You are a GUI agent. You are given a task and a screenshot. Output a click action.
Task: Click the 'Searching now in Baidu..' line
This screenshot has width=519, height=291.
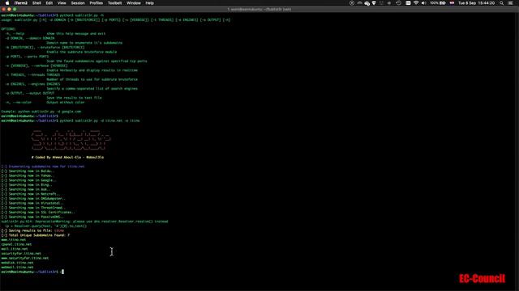click(x=28, y=171)
